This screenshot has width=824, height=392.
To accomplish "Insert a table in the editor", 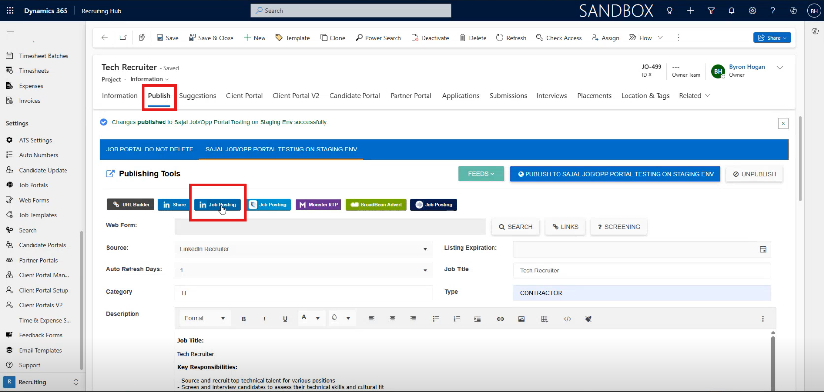I will click(544, 319).
